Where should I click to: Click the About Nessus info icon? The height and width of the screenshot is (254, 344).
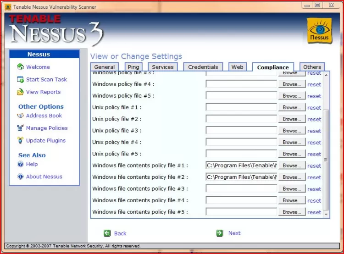20,177
